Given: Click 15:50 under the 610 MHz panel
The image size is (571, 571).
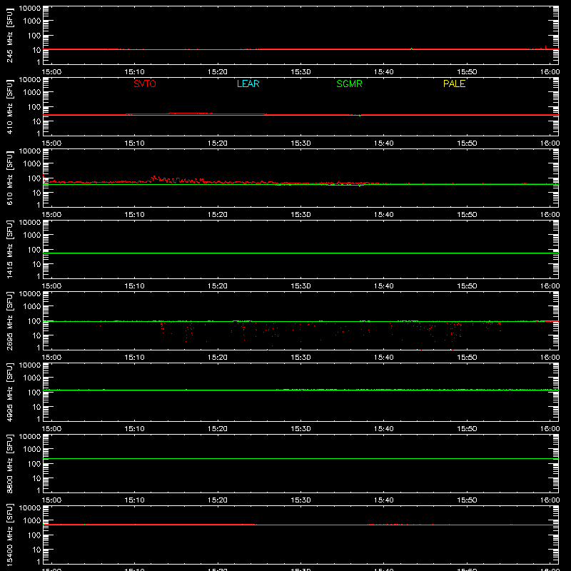Looking at the screenshot, I should 467,215.
